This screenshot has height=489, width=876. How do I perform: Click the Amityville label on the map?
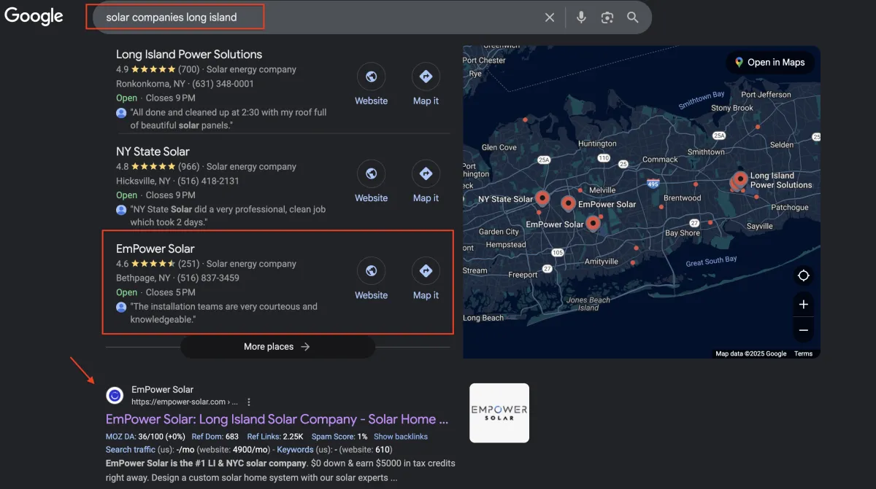click(602, 262)
